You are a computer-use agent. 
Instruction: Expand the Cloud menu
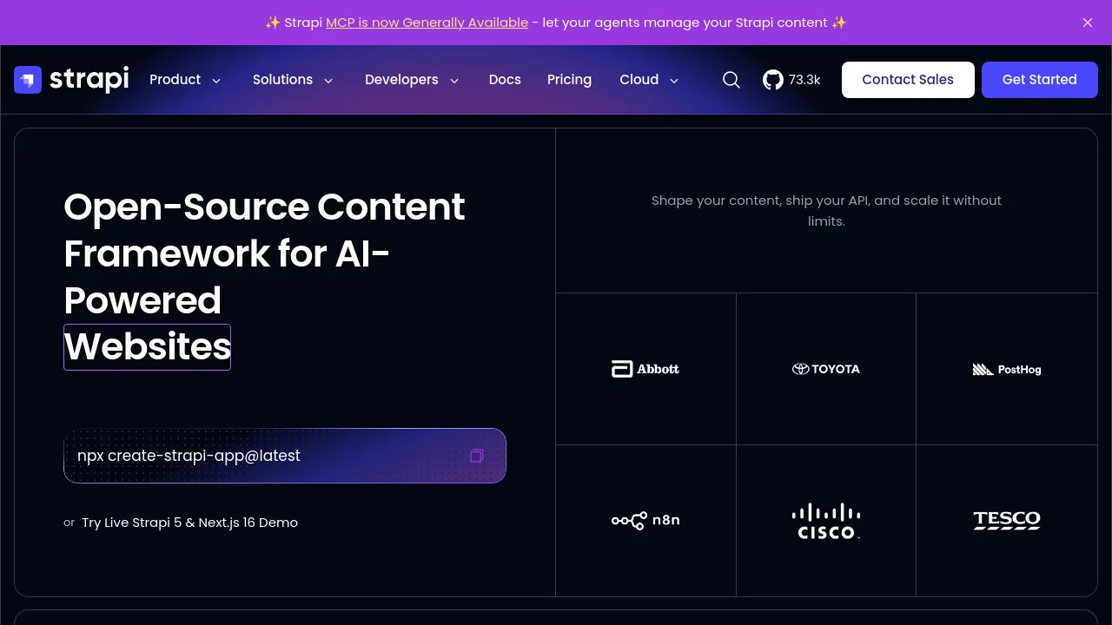coord(649,80)
